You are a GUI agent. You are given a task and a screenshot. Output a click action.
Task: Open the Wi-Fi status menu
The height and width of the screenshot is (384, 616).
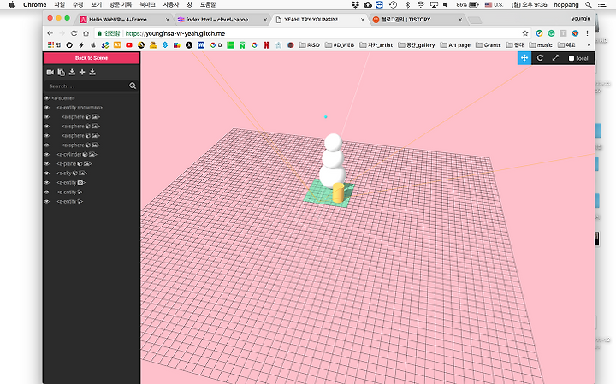pos(421,5)
